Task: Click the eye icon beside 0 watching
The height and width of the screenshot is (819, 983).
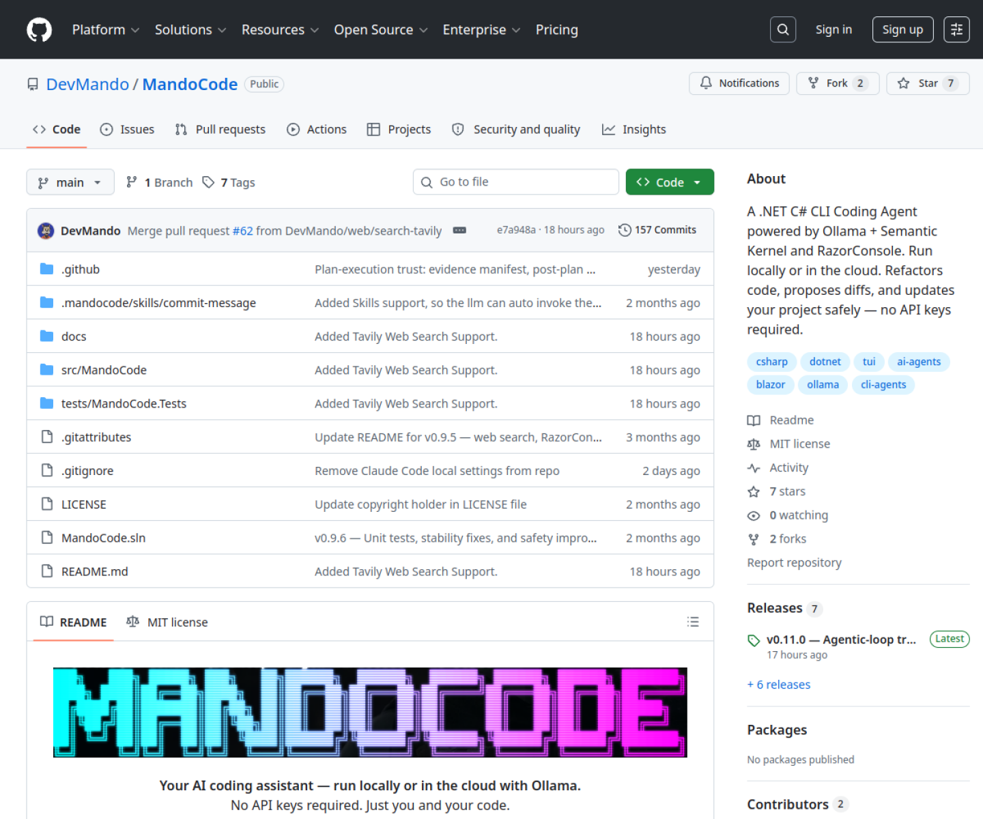Action: (754, 515)
